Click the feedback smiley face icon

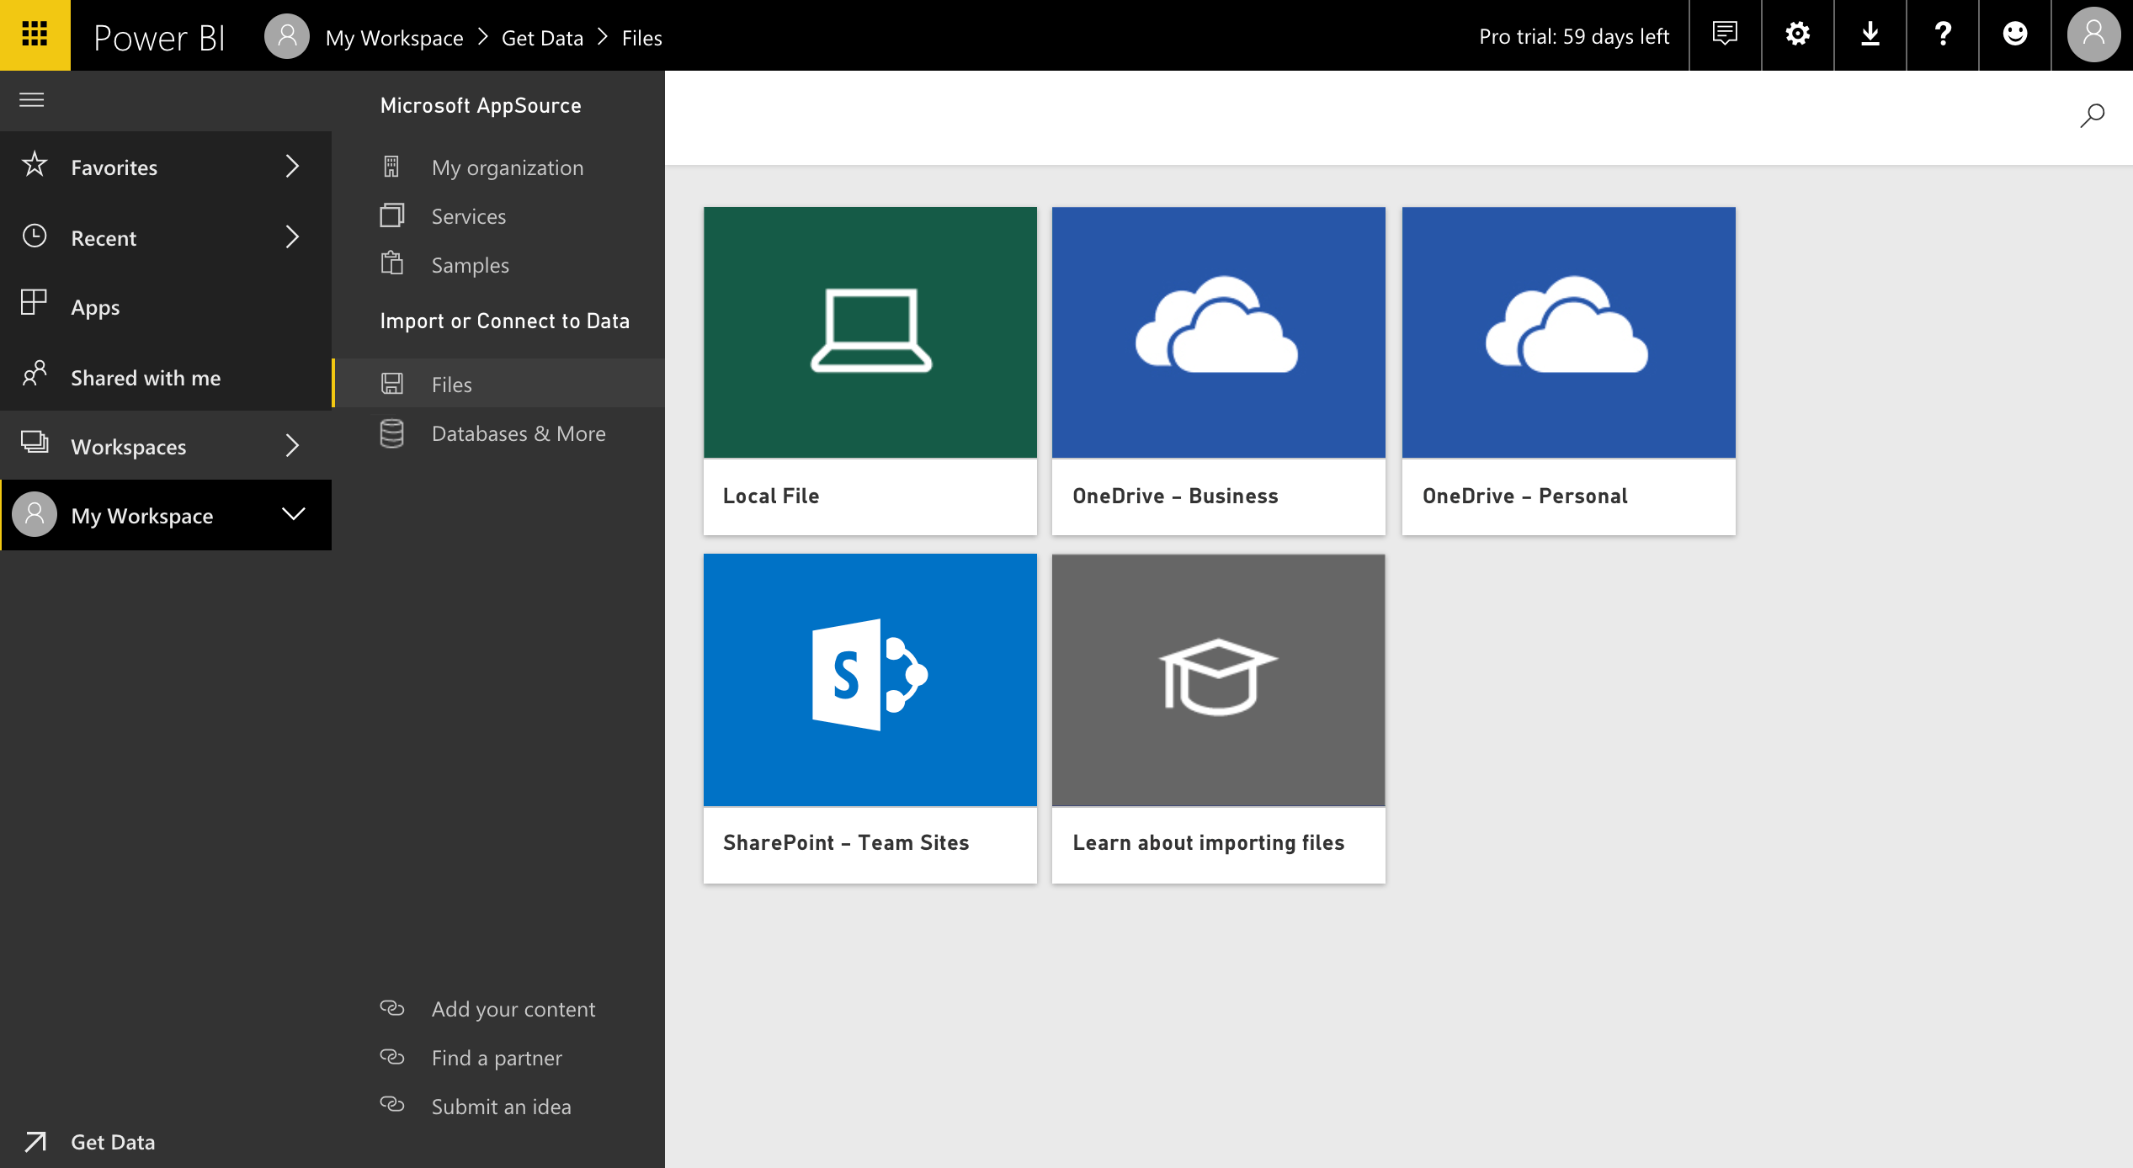point(2014,35)
